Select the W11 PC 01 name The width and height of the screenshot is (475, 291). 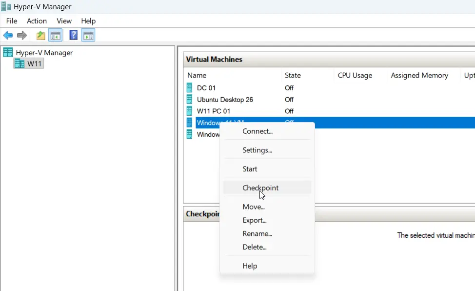pos(213,111)
